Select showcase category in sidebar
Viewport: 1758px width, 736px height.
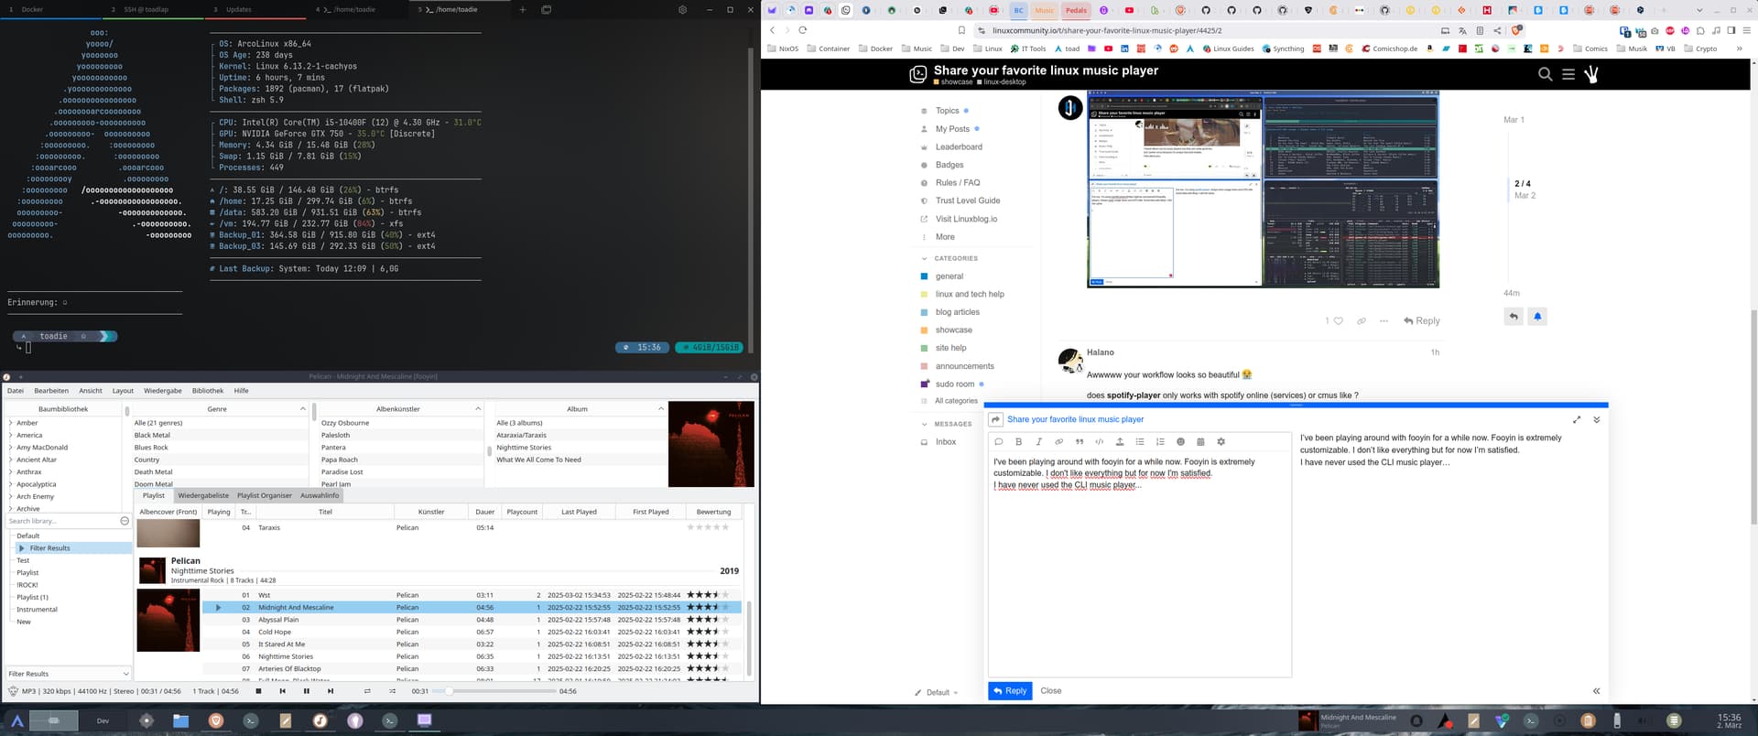coord(954,330)
